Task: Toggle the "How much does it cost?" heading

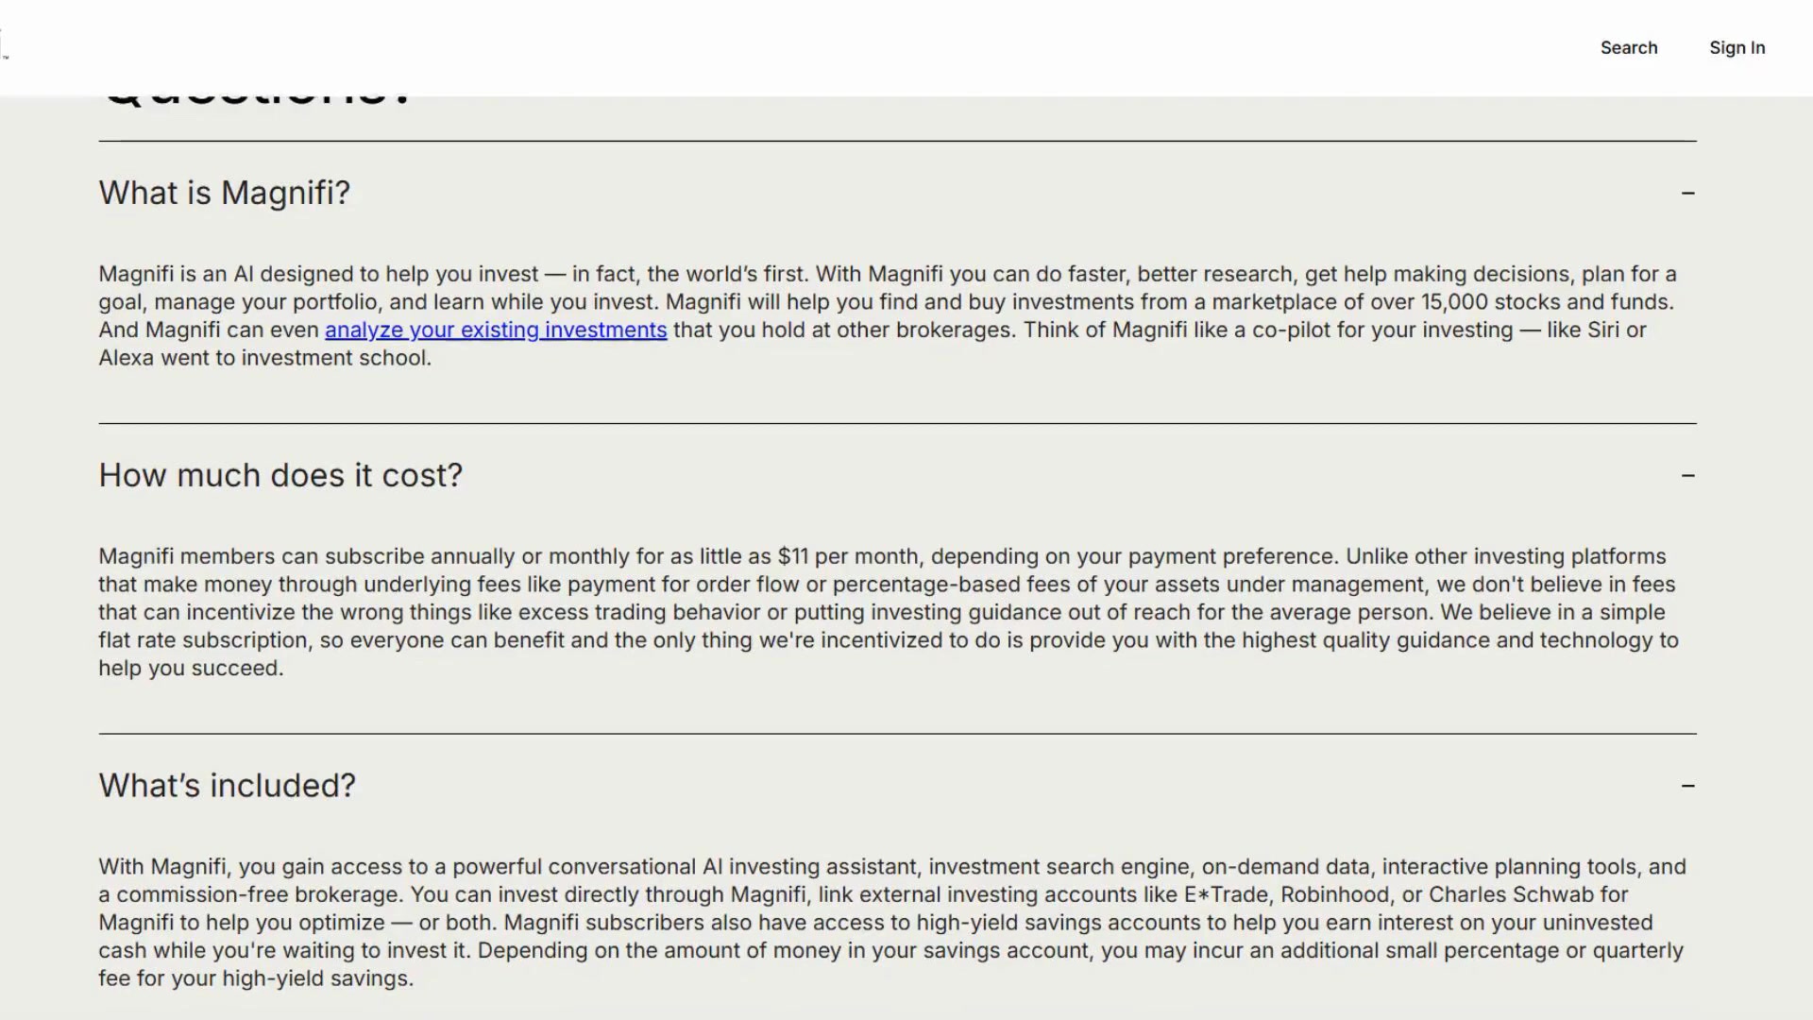Action: click(280, 475)
